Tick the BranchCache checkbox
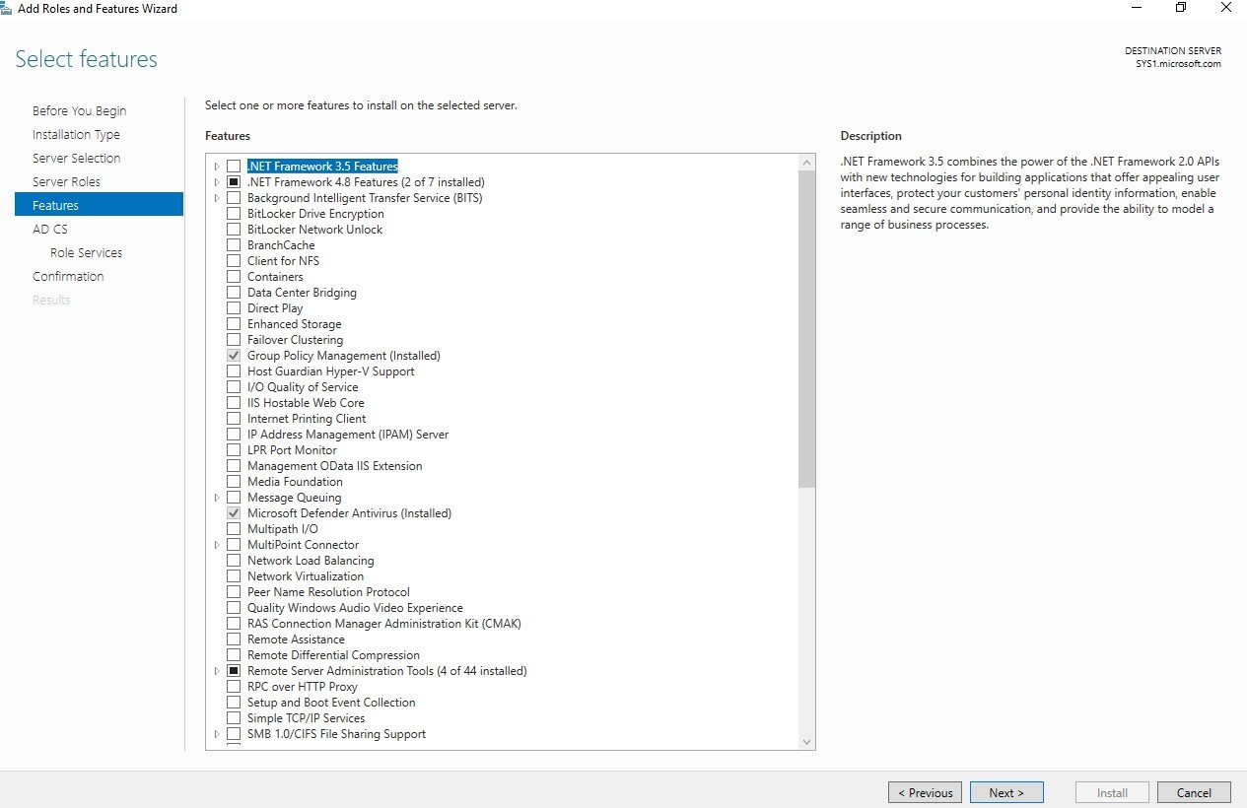This screenshot has height=808, width=1247. coord(234,245)
